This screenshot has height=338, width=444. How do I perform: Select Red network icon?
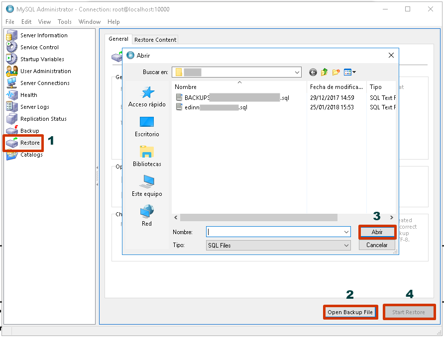147,212
